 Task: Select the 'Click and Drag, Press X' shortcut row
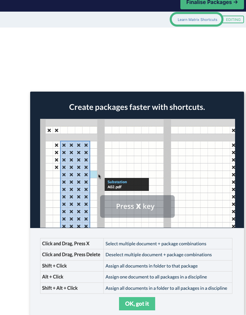point(136,244)
